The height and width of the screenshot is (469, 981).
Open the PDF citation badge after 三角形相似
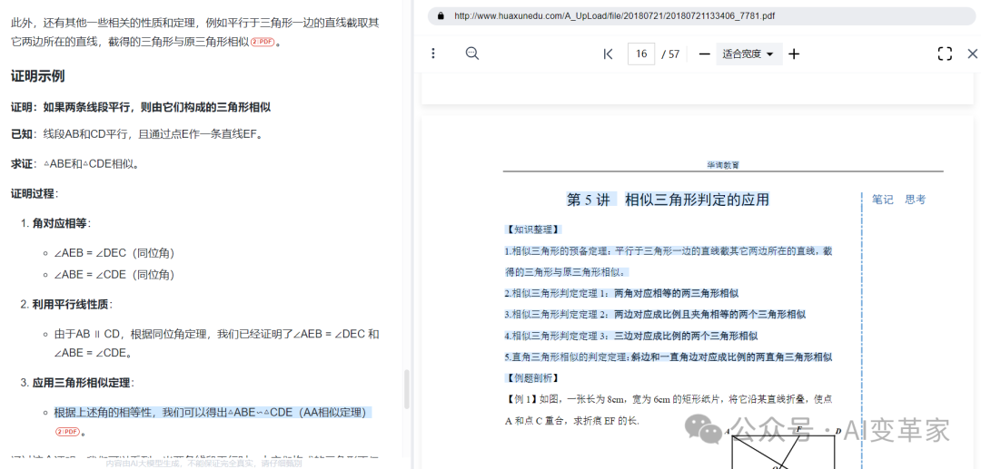263,43
